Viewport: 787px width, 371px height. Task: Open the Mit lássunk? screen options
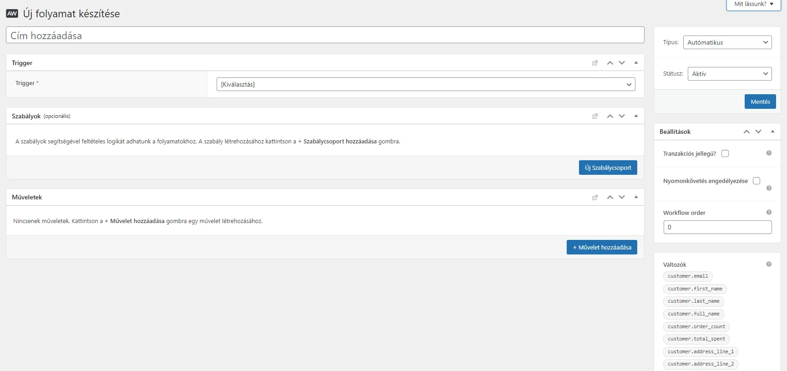coord(753,5)
